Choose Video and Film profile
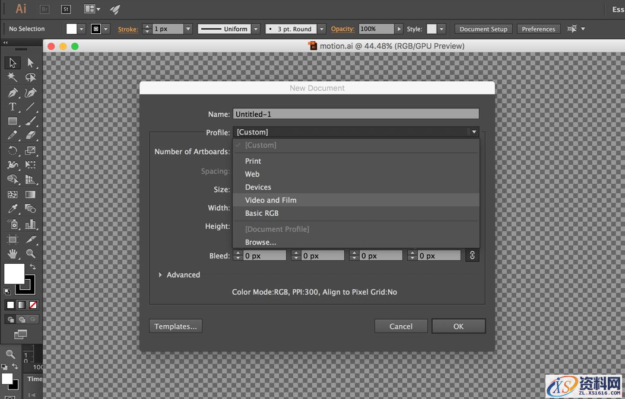625x399 pixels. pos(271,200)
